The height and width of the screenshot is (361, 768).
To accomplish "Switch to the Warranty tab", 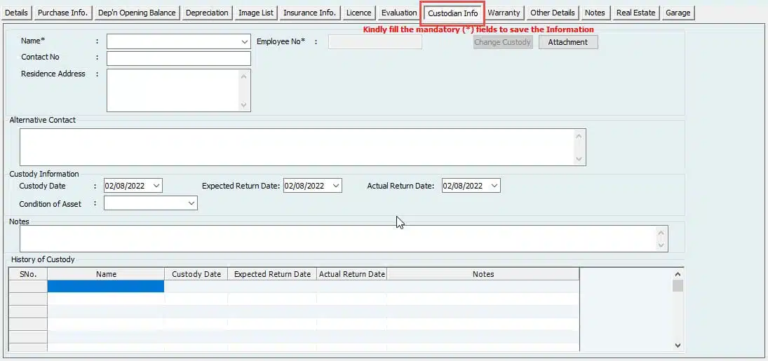I will [504, 13].
